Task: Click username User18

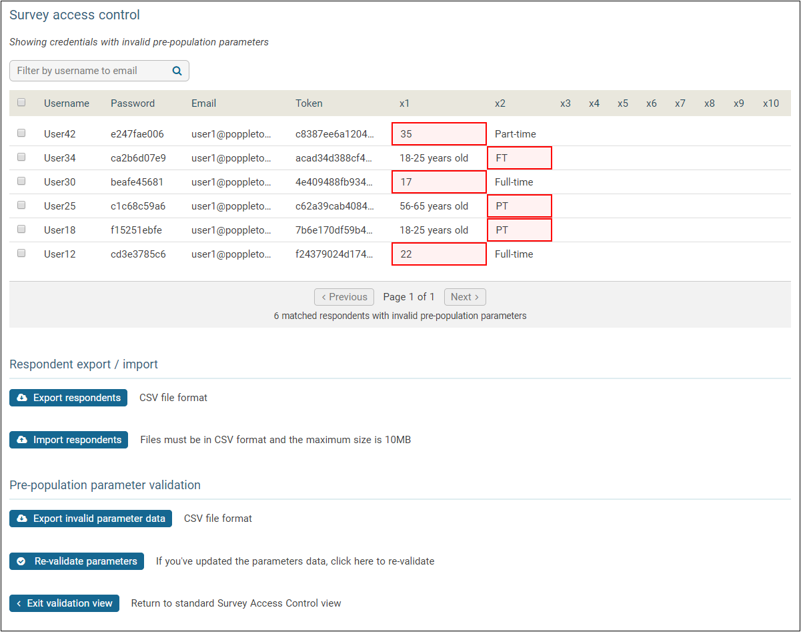Action: point(60,230)
